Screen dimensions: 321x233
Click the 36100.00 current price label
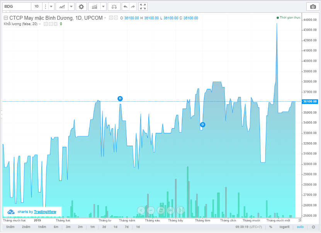coord(310,101)
